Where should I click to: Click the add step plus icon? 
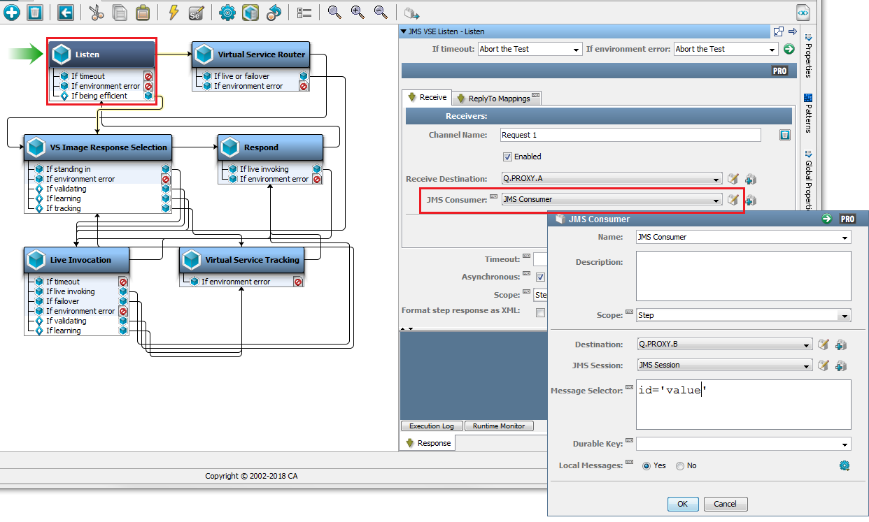tap(12, 12)
